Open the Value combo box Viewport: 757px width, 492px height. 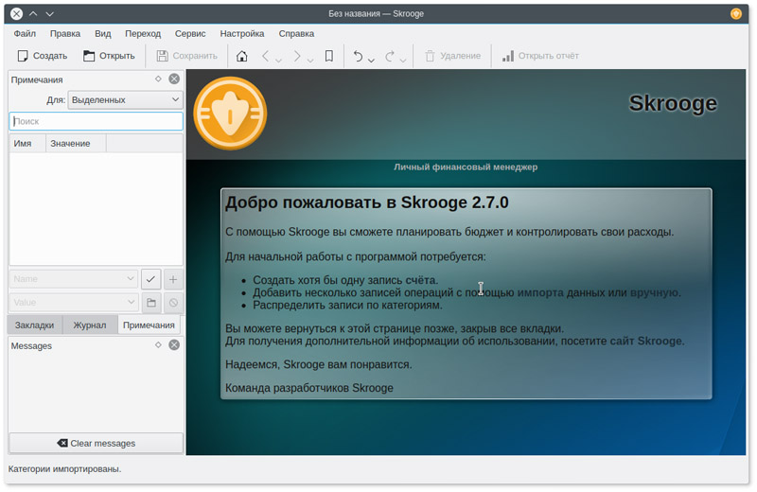point(74,303)
